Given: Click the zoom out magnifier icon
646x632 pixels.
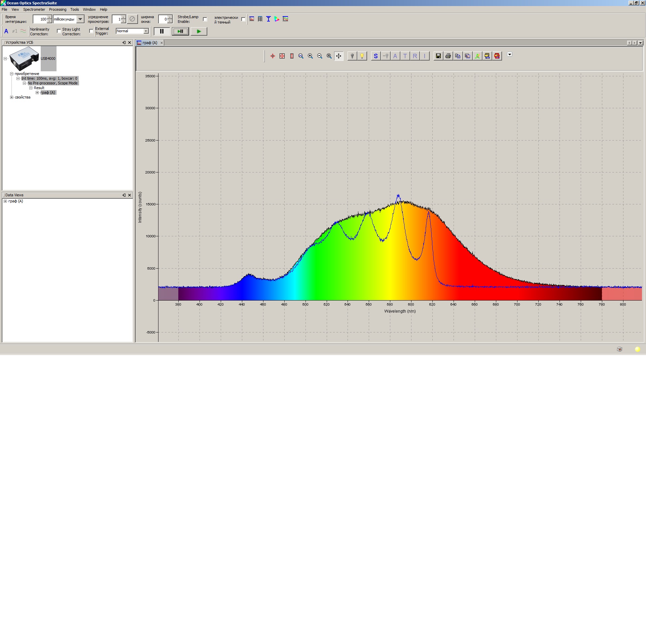Looking at the screenshot, I should click(x=320, y=56).
